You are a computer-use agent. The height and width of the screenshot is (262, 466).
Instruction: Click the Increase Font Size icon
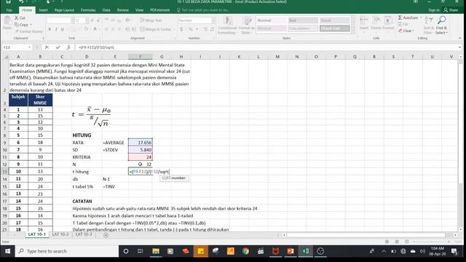(92, 20)
